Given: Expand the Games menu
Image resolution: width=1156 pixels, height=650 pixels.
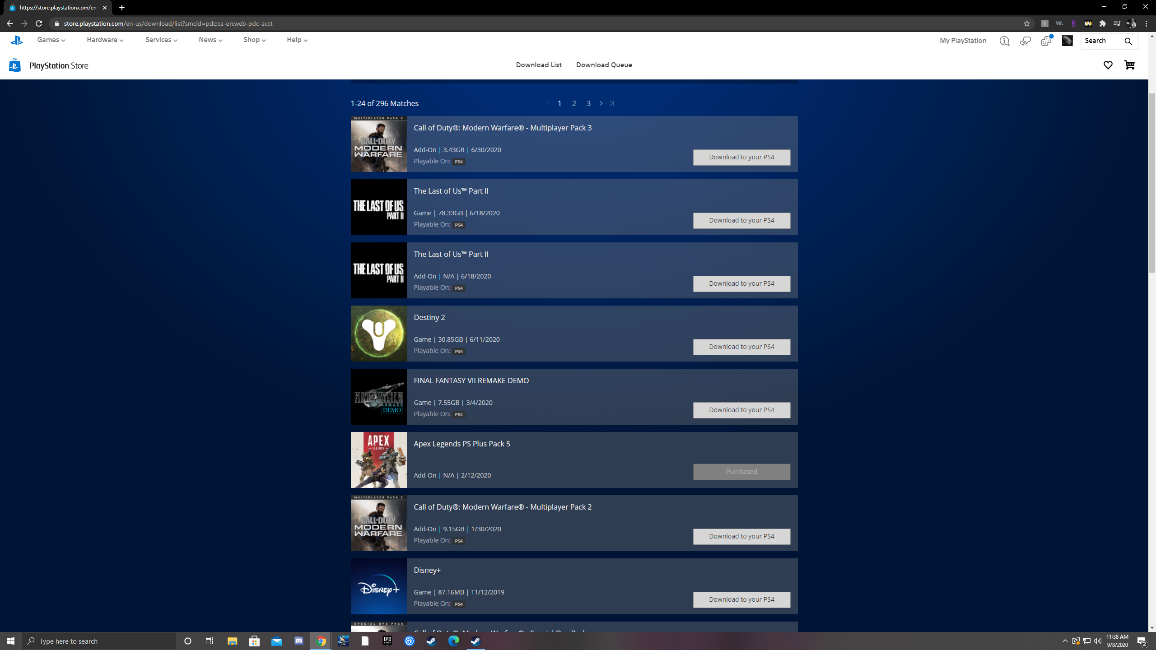Looking at the screenshot, I should point(51,40).
